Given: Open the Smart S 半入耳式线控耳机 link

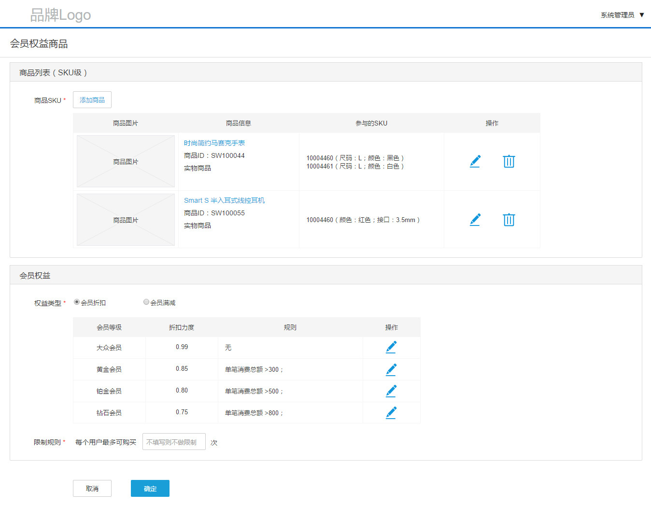Looking at the screenshot, I should pos(224,200).
